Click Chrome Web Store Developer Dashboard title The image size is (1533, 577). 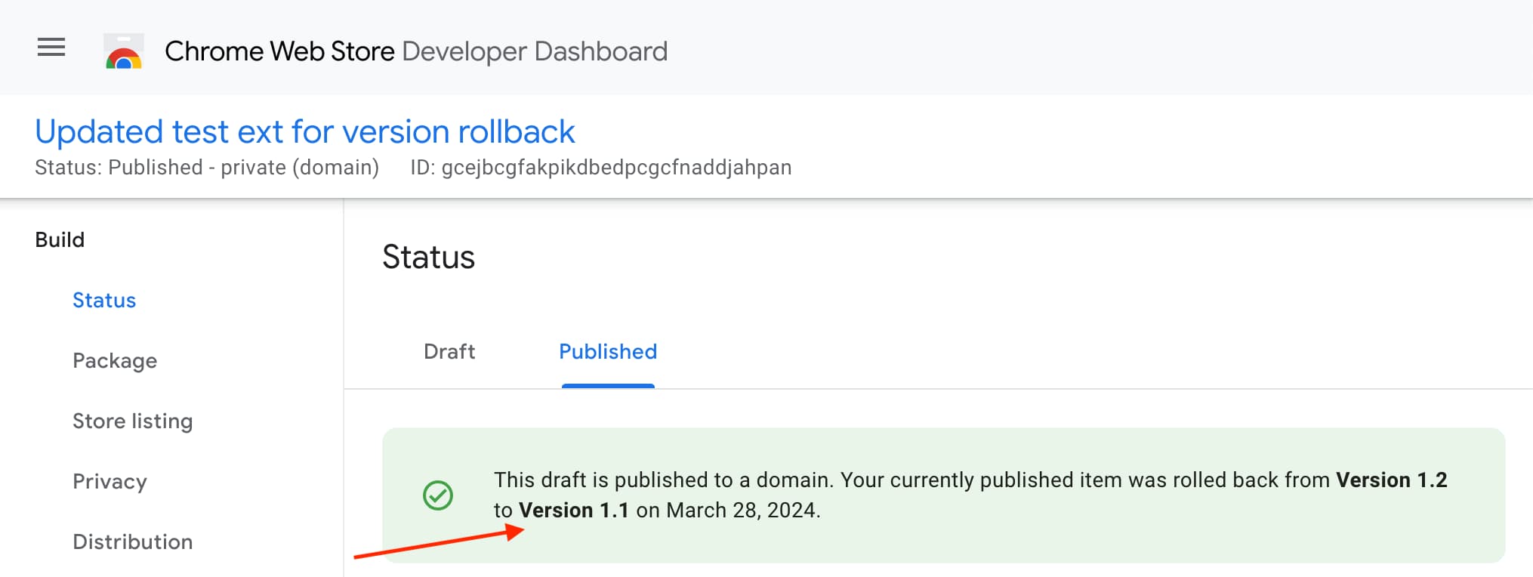coord(416,51)
